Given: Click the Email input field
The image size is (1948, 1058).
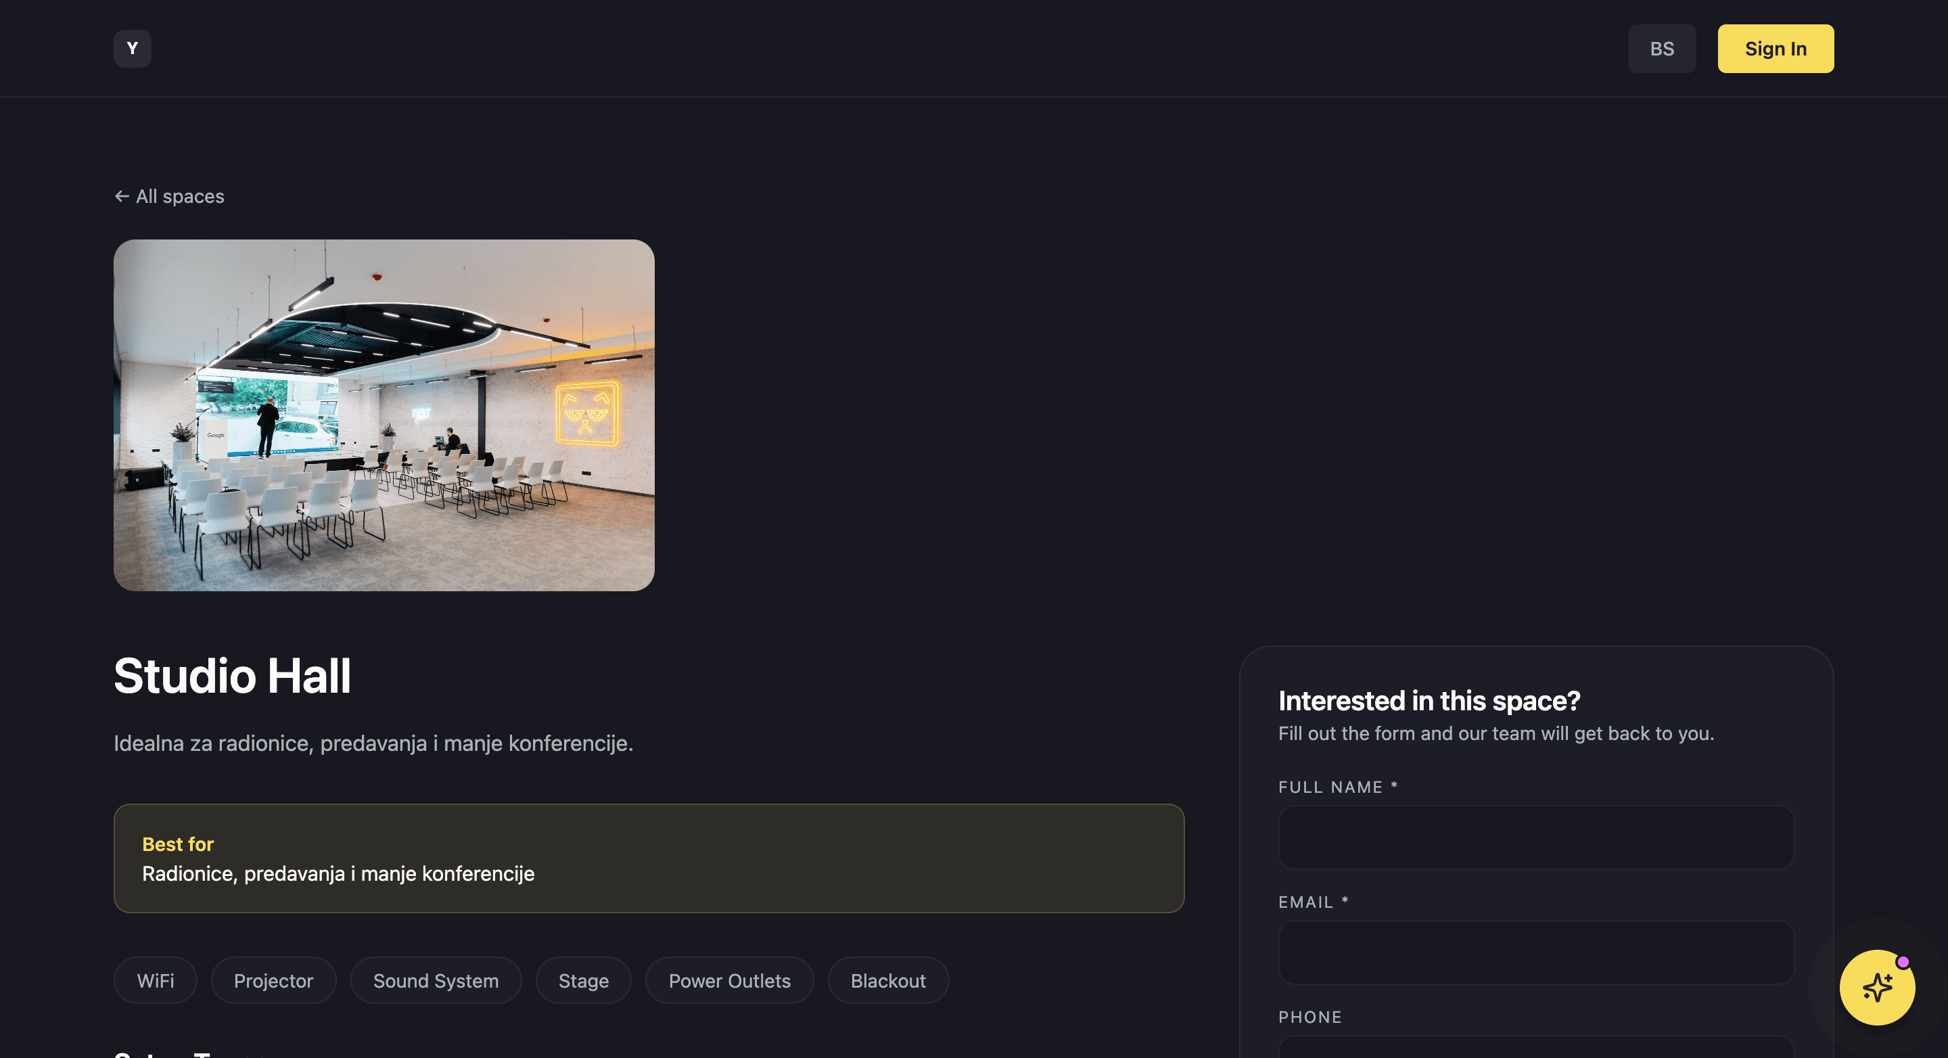Looking at the screenshot, I should point(1535,952).
